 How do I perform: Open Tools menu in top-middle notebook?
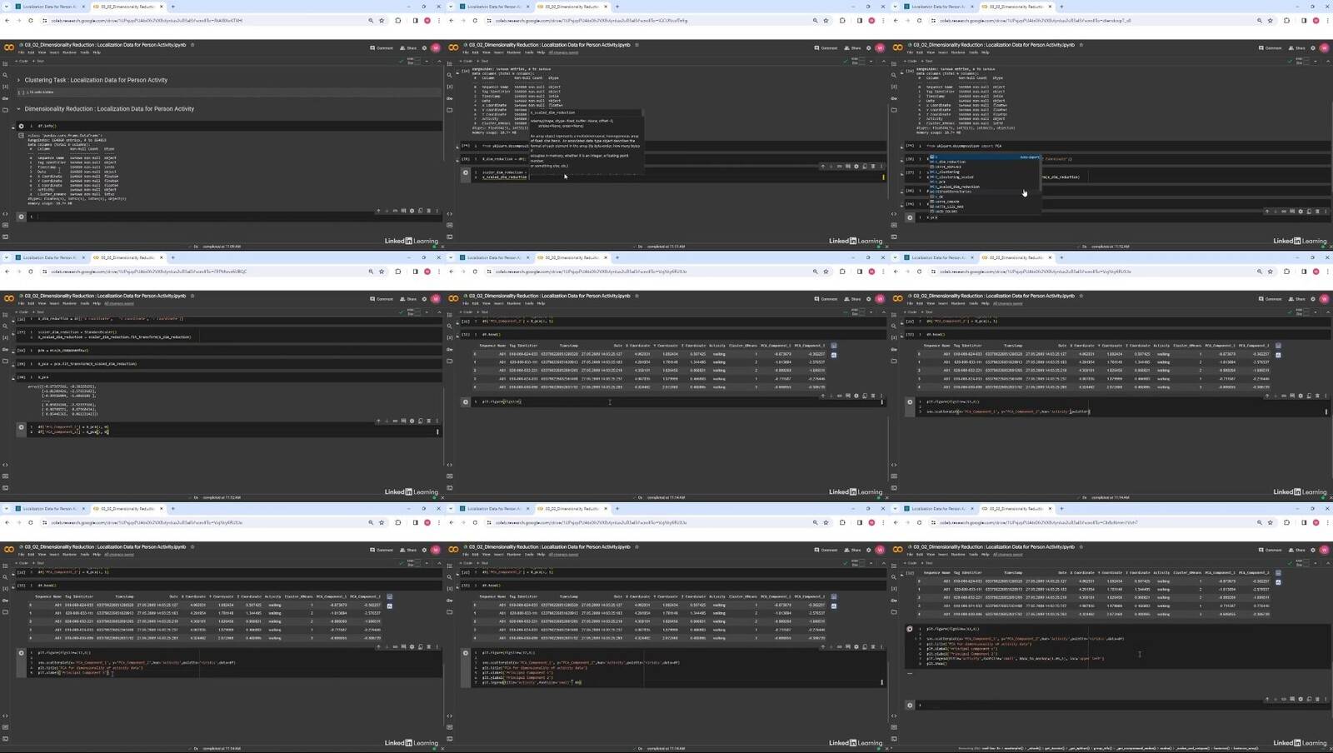(529, 52)
